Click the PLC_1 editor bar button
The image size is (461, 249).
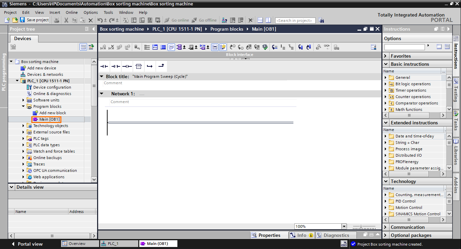tap(119, 244)
